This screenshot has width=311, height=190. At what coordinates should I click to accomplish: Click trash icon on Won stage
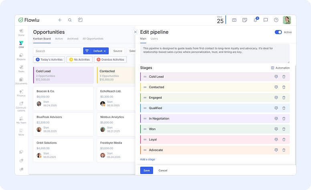[x=284, y=129]
